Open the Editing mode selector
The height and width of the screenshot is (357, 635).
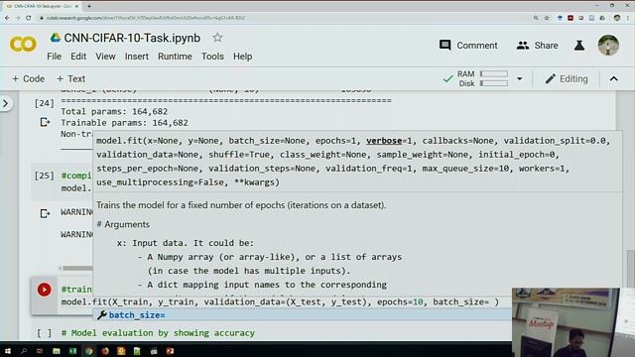click(567, 78)
